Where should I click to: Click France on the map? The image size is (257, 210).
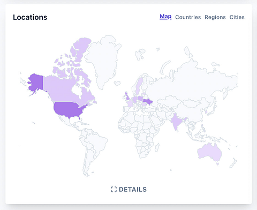[x=130, y=103]
